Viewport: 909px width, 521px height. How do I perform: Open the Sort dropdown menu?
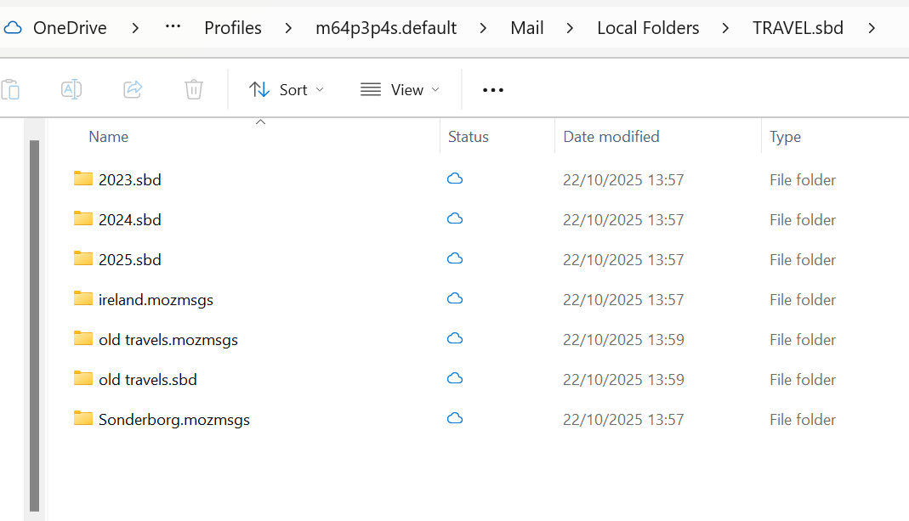(287, 89)
